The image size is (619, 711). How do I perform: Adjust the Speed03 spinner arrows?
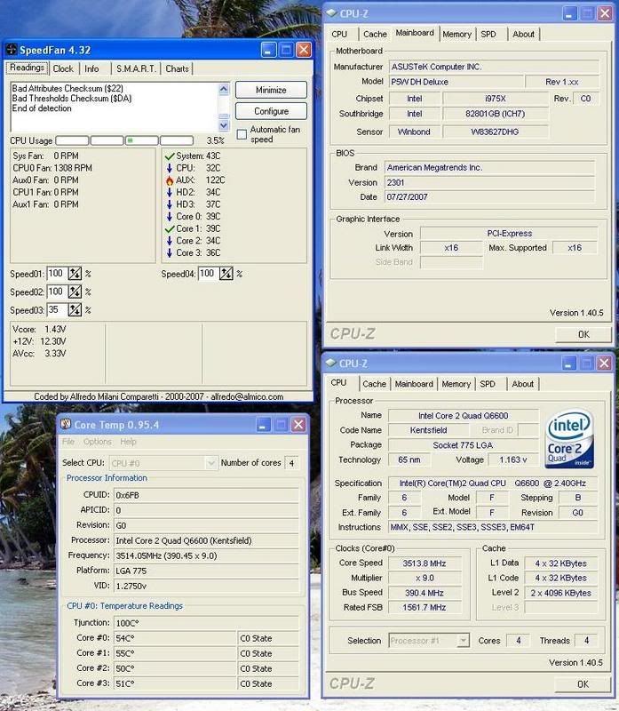pos(75,309)
